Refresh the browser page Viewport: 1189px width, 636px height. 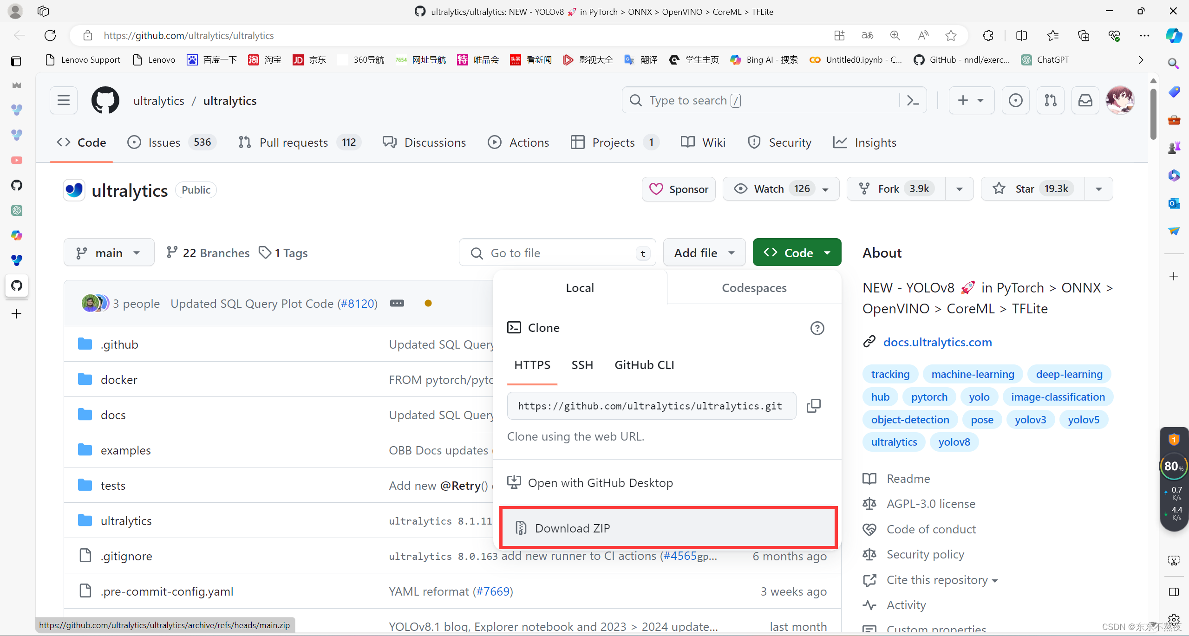(x=50, y=35)
